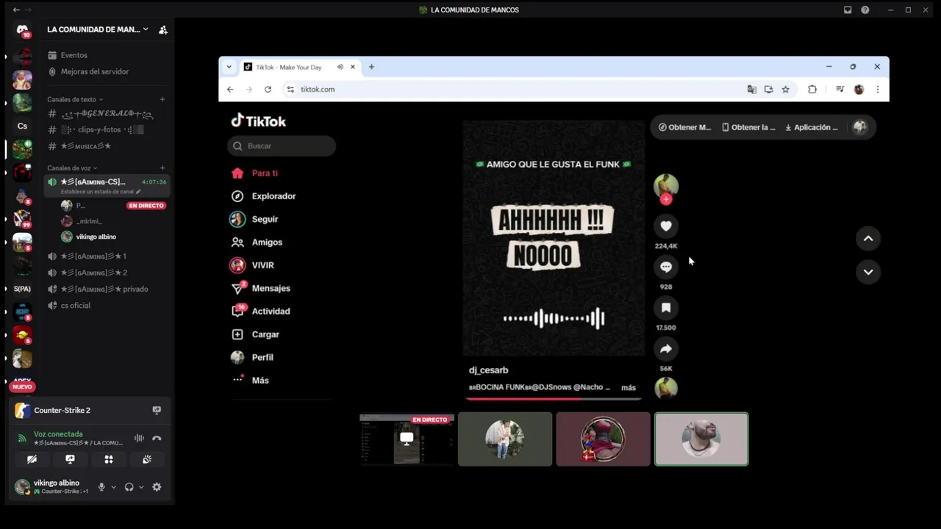The image size is (941, 529).
Task: Click 'Establece un estado de canal'
Action: click(x=100, y=192)
